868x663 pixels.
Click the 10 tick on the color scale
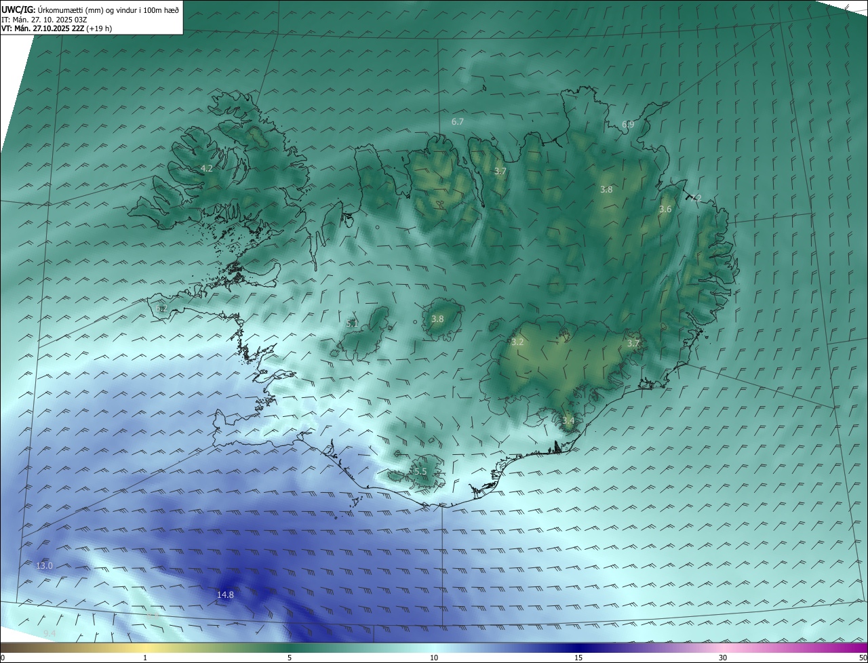click(434, 658)
